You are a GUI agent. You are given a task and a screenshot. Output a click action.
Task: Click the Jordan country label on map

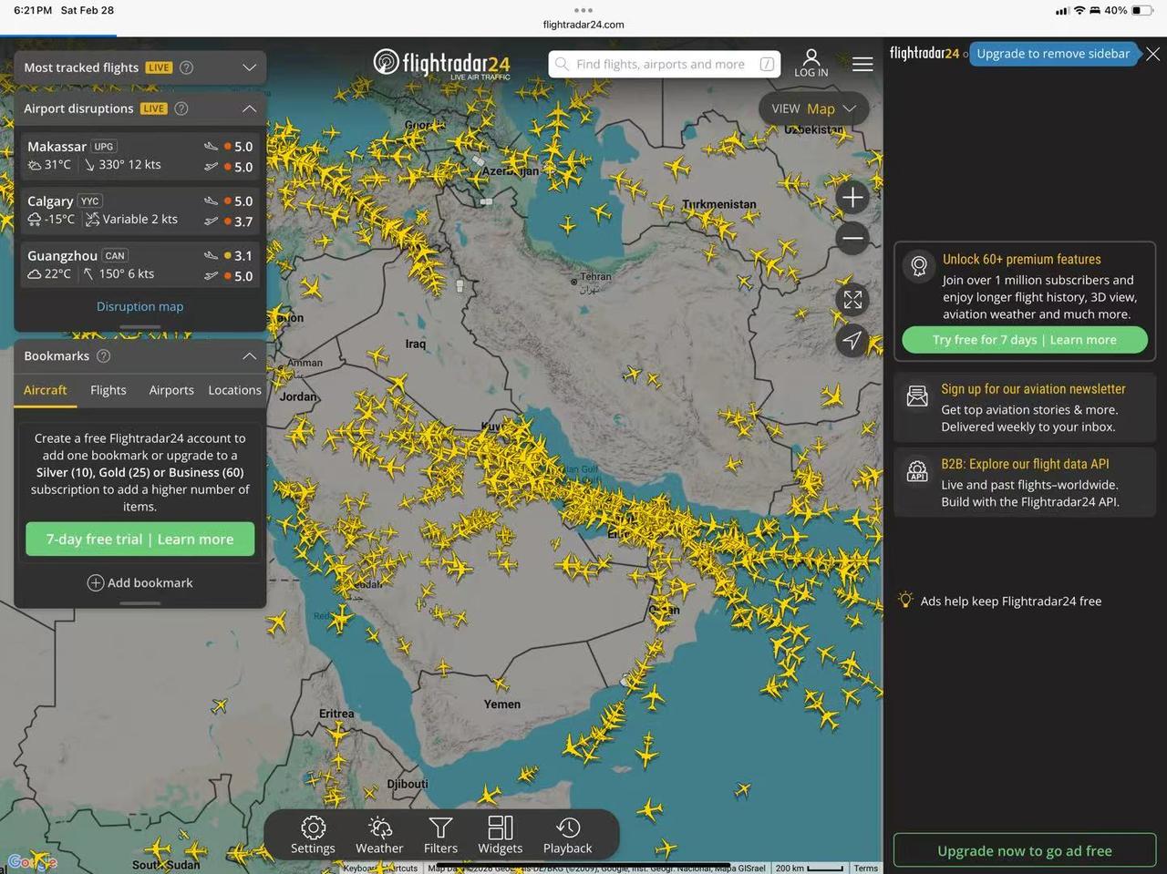click(x=298, y=396)
